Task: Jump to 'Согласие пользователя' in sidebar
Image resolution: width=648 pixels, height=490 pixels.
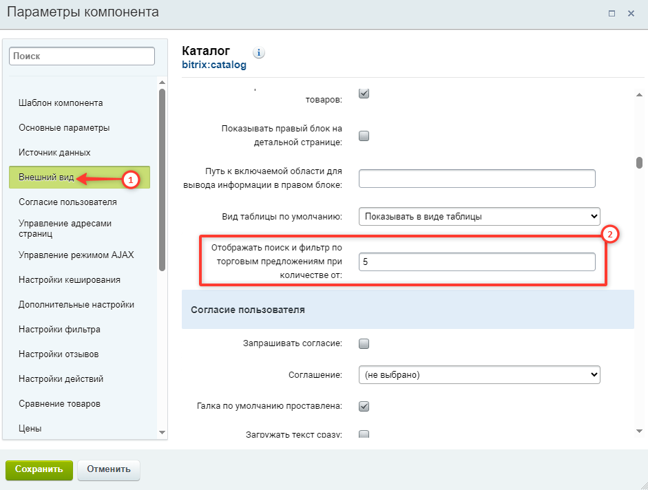Action: coord(67,202)
